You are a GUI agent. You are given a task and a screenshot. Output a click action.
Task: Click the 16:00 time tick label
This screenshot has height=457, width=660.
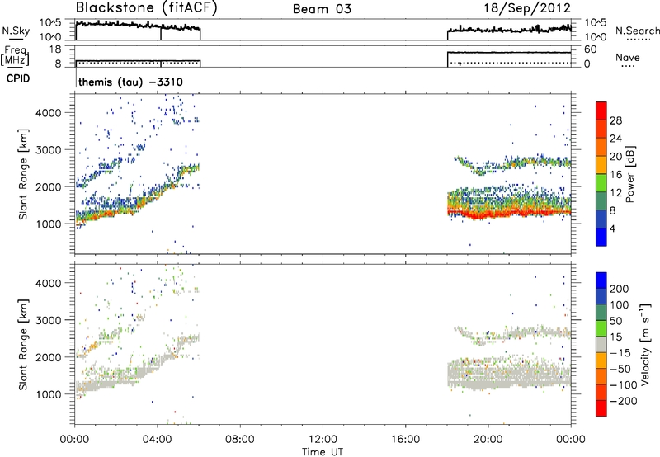pyautogui.click(x=405, y=440)
